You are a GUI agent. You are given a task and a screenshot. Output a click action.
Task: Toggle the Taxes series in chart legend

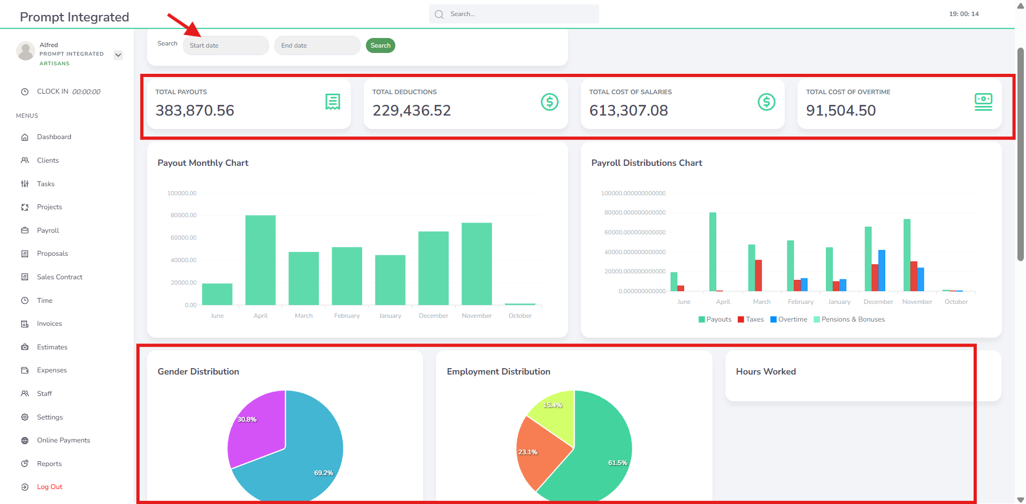click(x=751, y=319)
